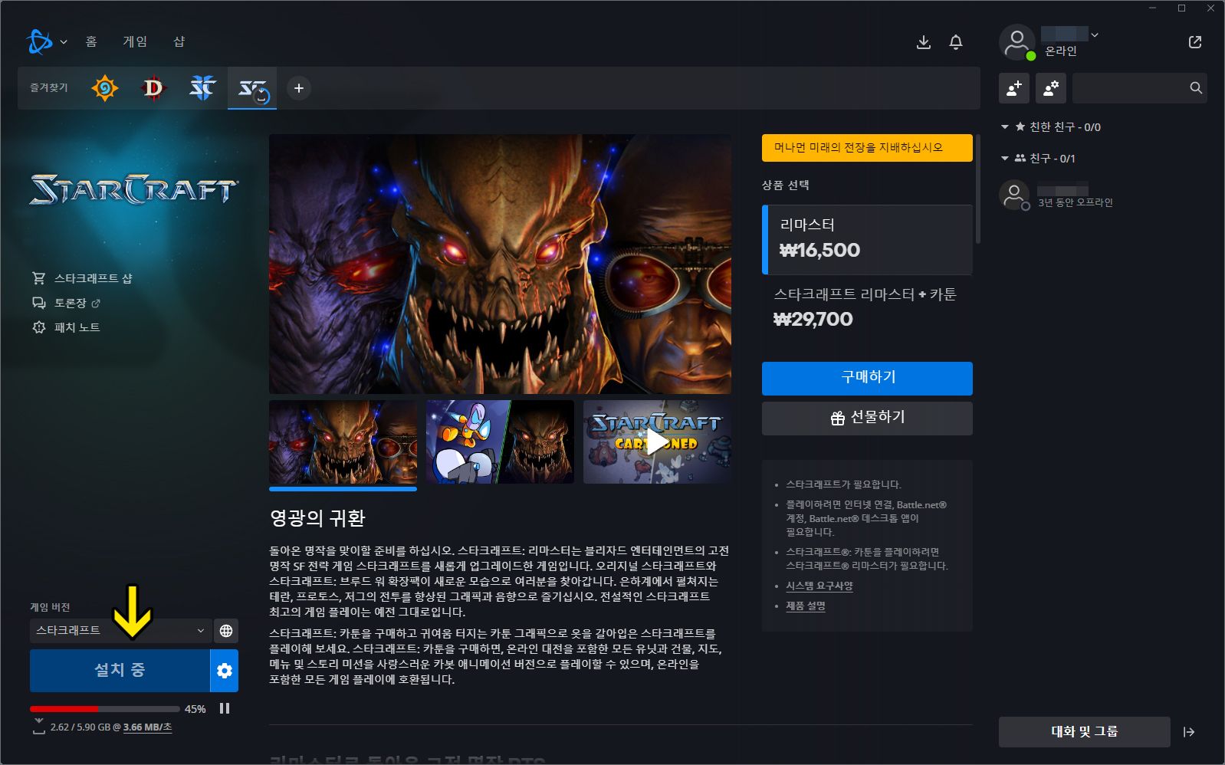
Task: Focus the friends search field
Action: click(1139, 88)
